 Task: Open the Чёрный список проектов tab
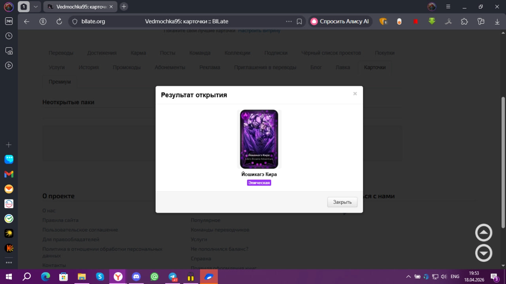click(x=331, y=53)
